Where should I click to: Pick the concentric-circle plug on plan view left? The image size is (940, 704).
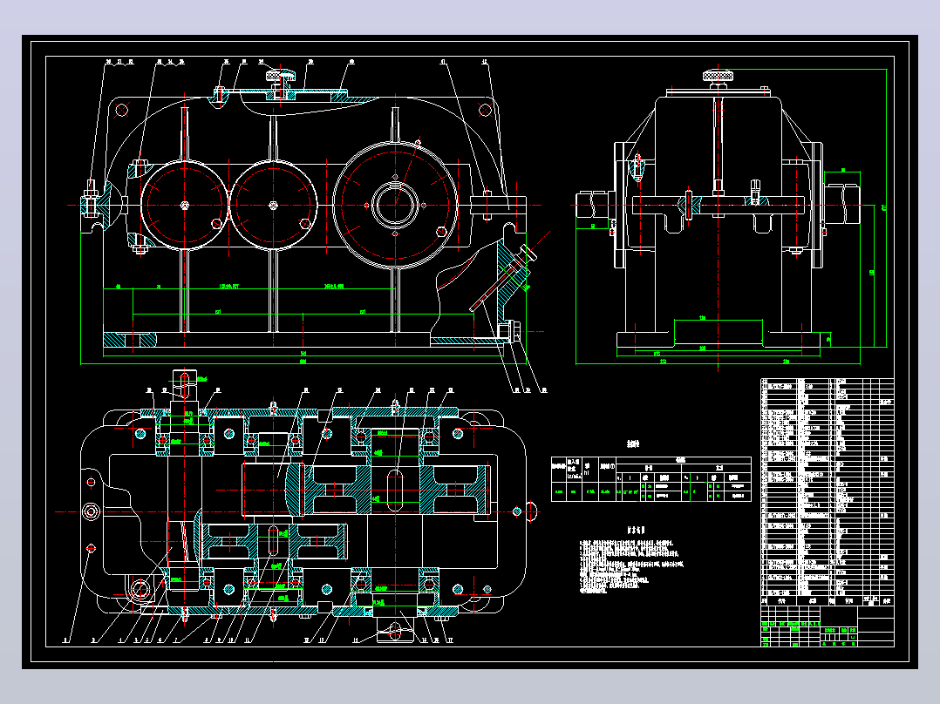pos(91,511)
